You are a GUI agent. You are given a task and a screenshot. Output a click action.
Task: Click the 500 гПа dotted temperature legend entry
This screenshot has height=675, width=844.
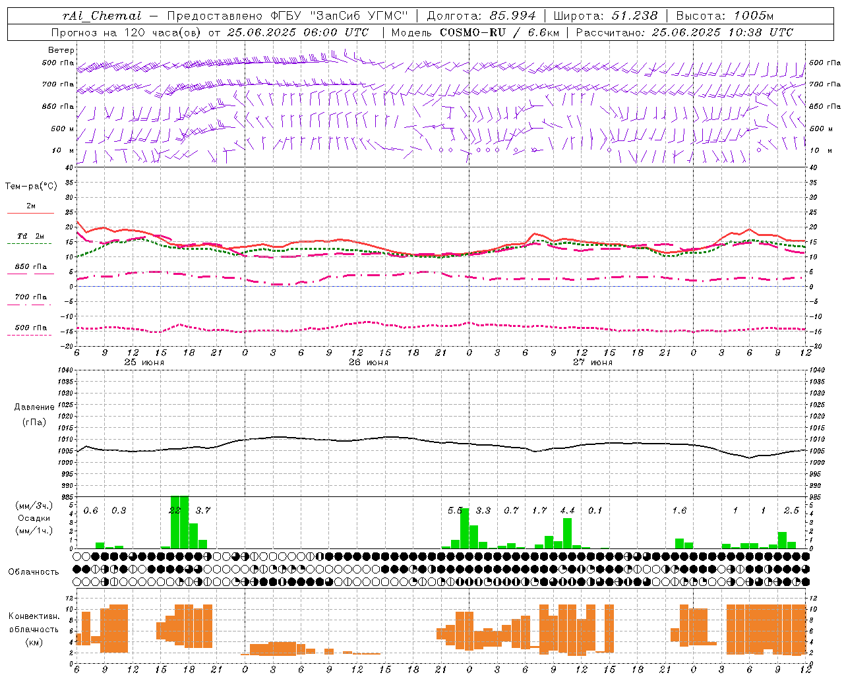31,328
